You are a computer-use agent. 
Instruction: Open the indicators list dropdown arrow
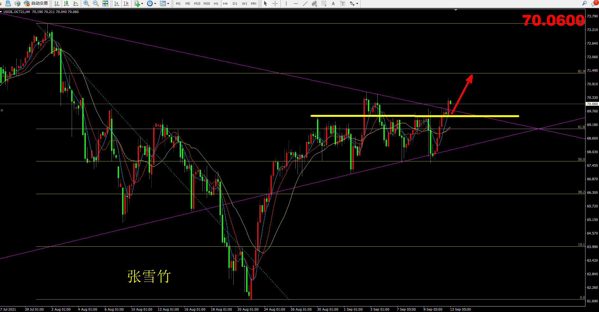pos(142,4)
